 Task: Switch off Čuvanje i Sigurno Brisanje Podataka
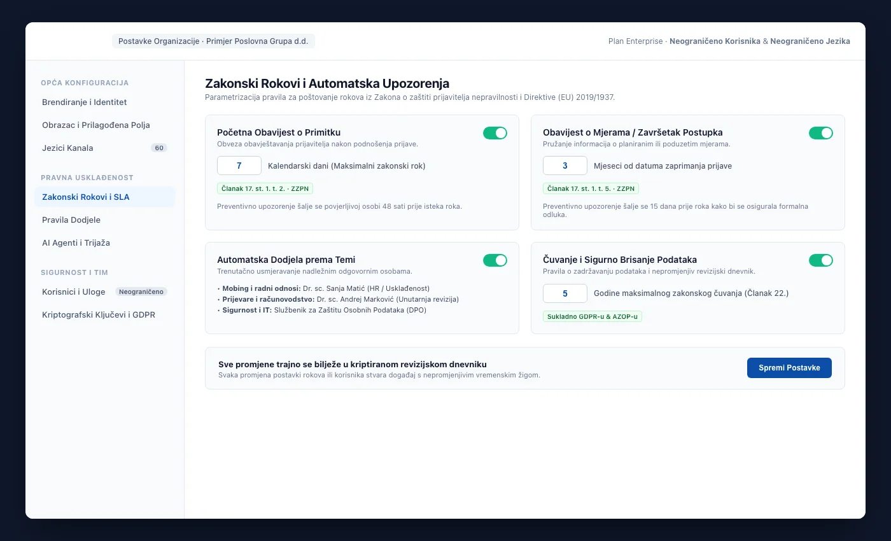tap(821, 260)
